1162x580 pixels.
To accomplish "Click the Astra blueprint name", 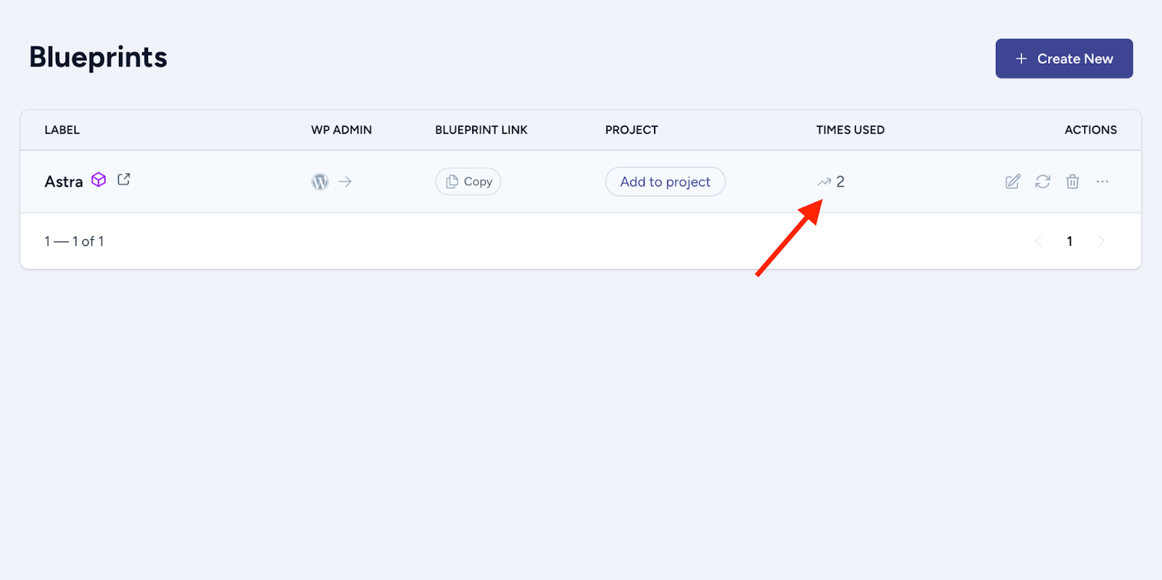I will click(x=64, y=182).
